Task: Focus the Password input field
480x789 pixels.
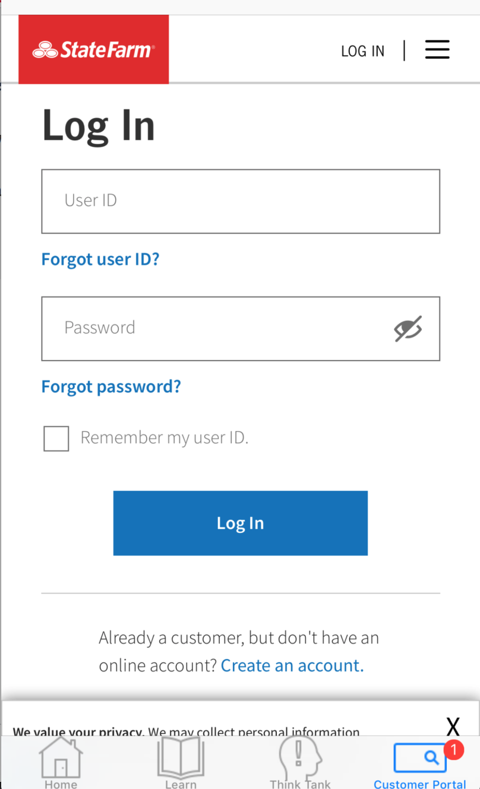Action: point(241,329)
